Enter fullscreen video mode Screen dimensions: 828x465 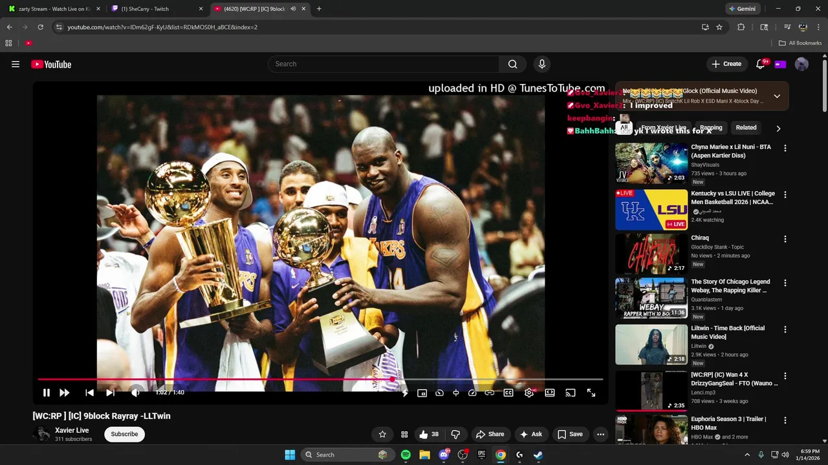coord(591,393)
